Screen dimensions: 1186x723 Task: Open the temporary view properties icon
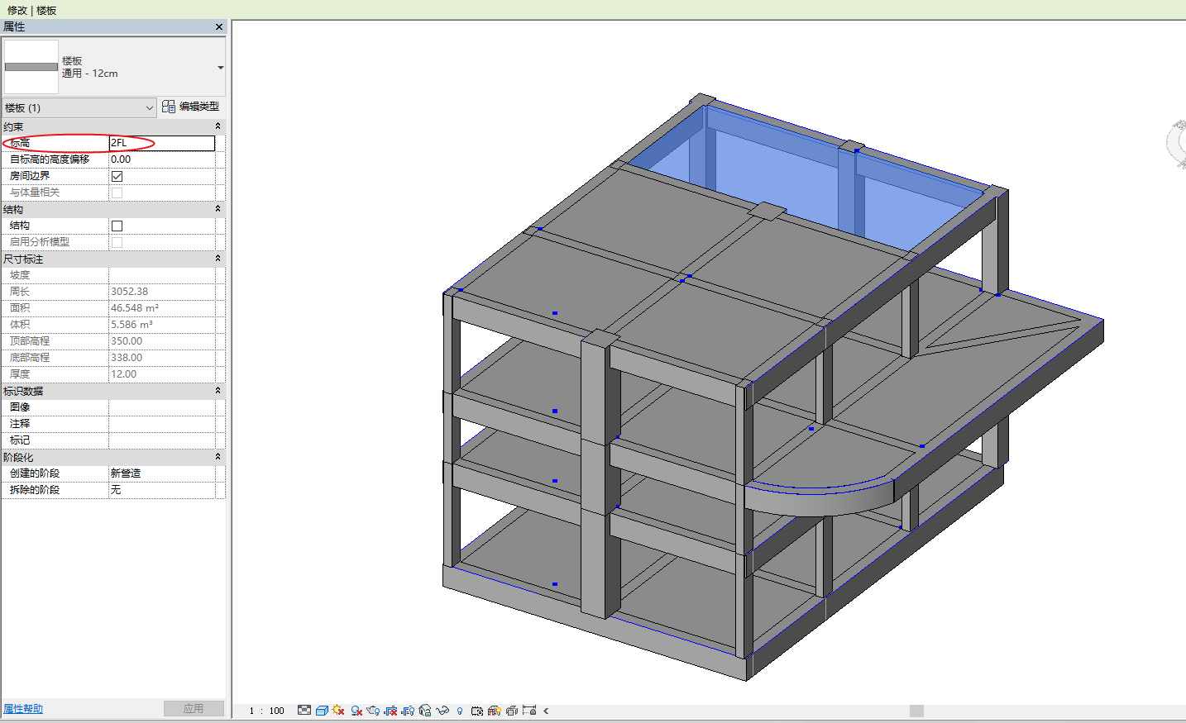477,711
